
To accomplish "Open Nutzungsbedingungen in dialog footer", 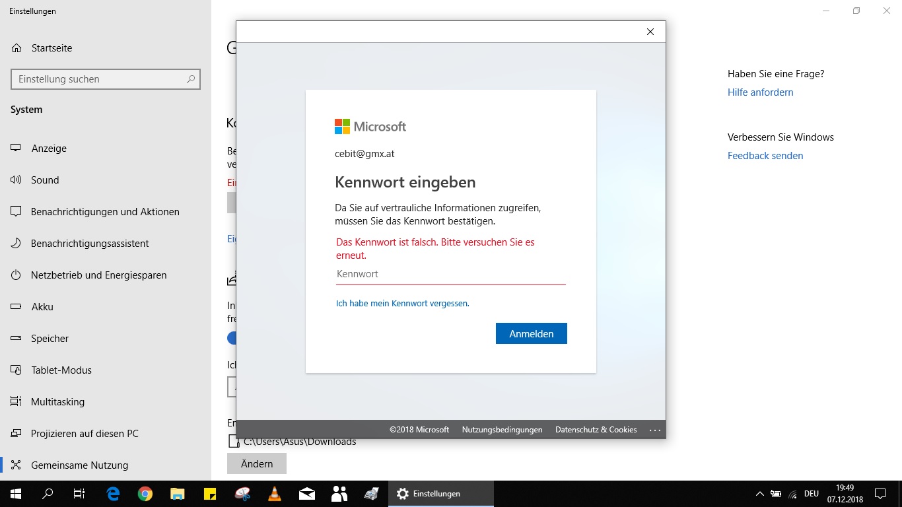I will pyautogui.click(x=502, y=430).
